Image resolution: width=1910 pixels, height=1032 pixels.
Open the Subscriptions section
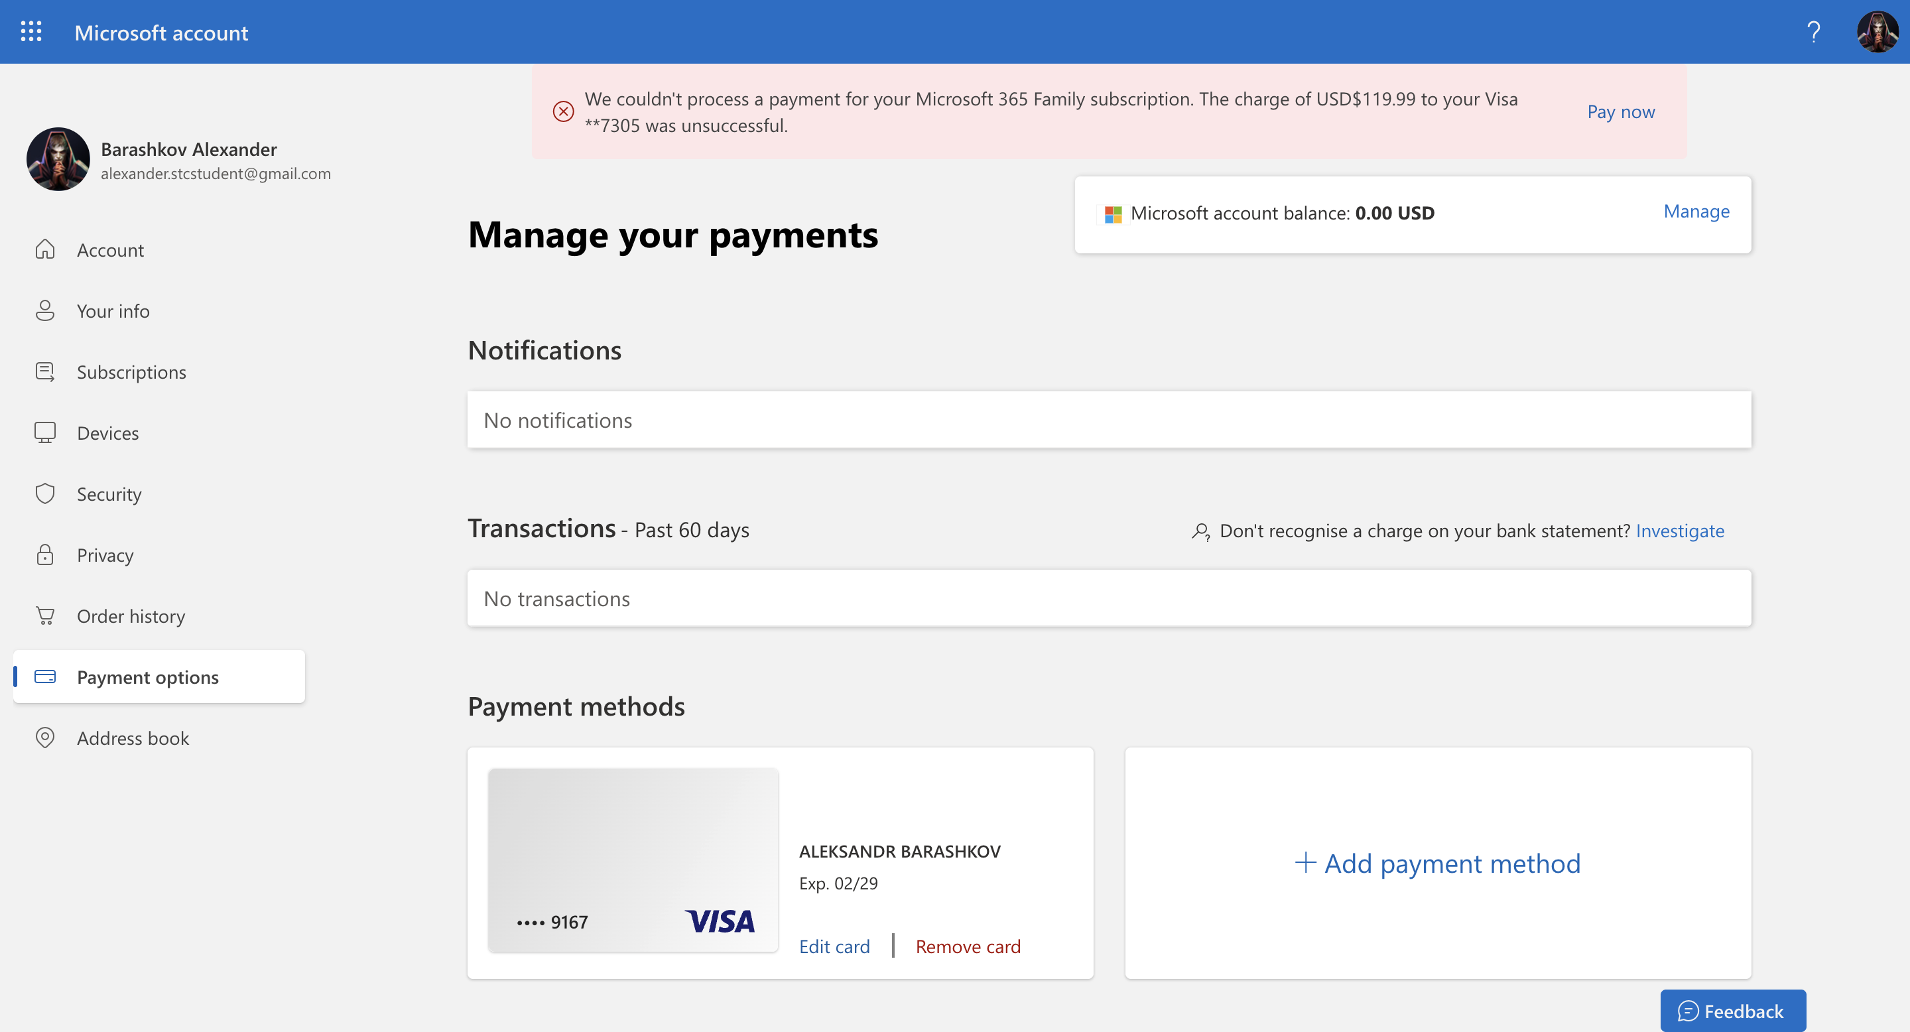pos(131,371)
